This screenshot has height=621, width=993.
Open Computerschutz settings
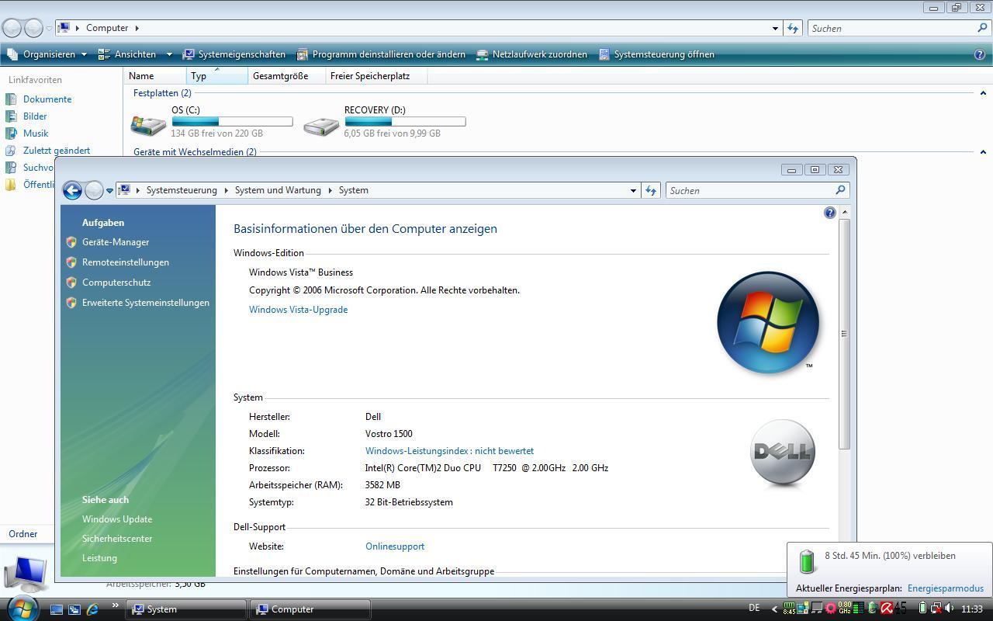coord(116,283)
